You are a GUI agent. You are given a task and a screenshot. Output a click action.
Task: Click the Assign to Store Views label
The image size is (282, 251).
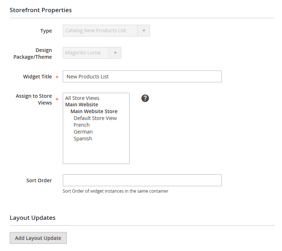(x=34, y=99)
